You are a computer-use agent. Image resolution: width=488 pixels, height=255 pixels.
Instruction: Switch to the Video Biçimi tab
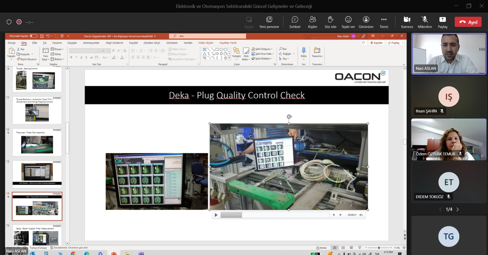[206, 43]
